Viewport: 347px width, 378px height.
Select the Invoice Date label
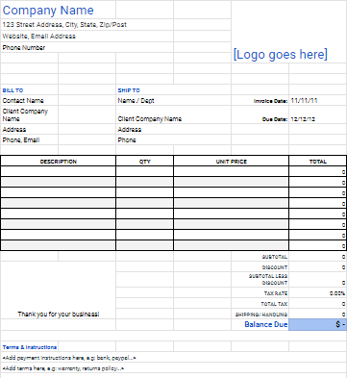(270, 101)
